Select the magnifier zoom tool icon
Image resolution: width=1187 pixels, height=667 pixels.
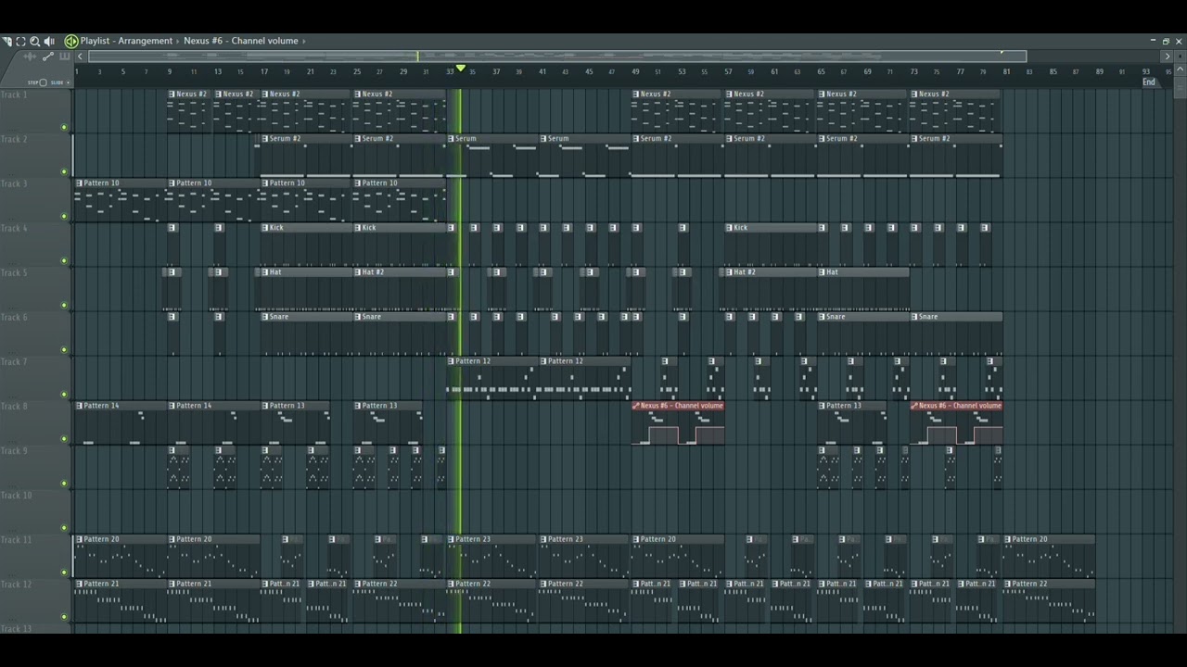coord(35,41)
